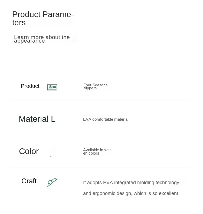This screenshot has height=214, width=203.
Task: Click the bottom divider under the Craft row
Action: click(x=101, y=207)
